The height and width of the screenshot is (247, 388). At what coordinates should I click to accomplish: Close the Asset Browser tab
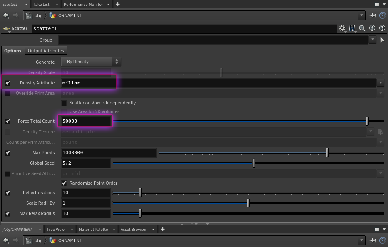153,230
